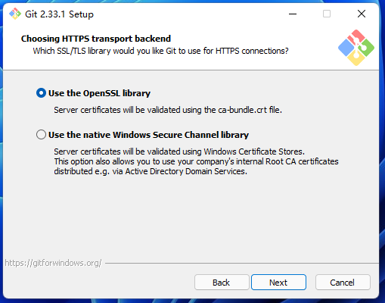Click the large Git logo in the header

(x=356, y=48)
